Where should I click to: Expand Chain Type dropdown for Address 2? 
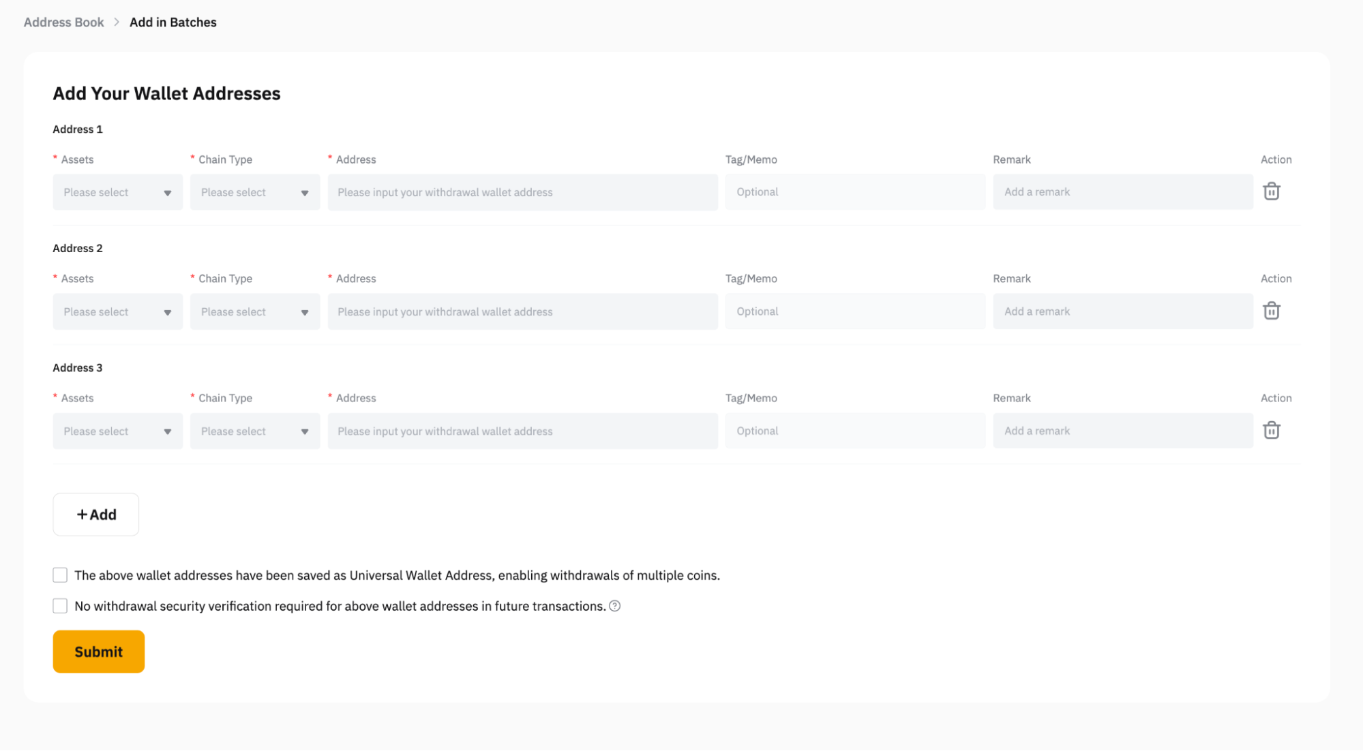254,311
